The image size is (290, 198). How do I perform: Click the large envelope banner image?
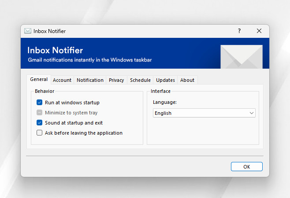click(x=242, y=57)
